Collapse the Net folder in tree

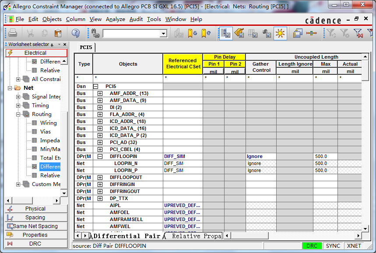(x=10, y=88)
